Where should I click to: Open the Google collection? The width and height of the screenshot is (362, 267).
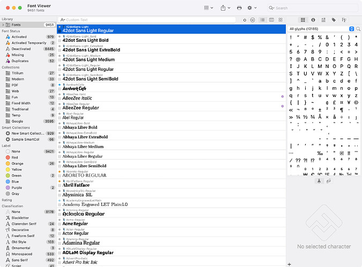(x=28, y=121)
